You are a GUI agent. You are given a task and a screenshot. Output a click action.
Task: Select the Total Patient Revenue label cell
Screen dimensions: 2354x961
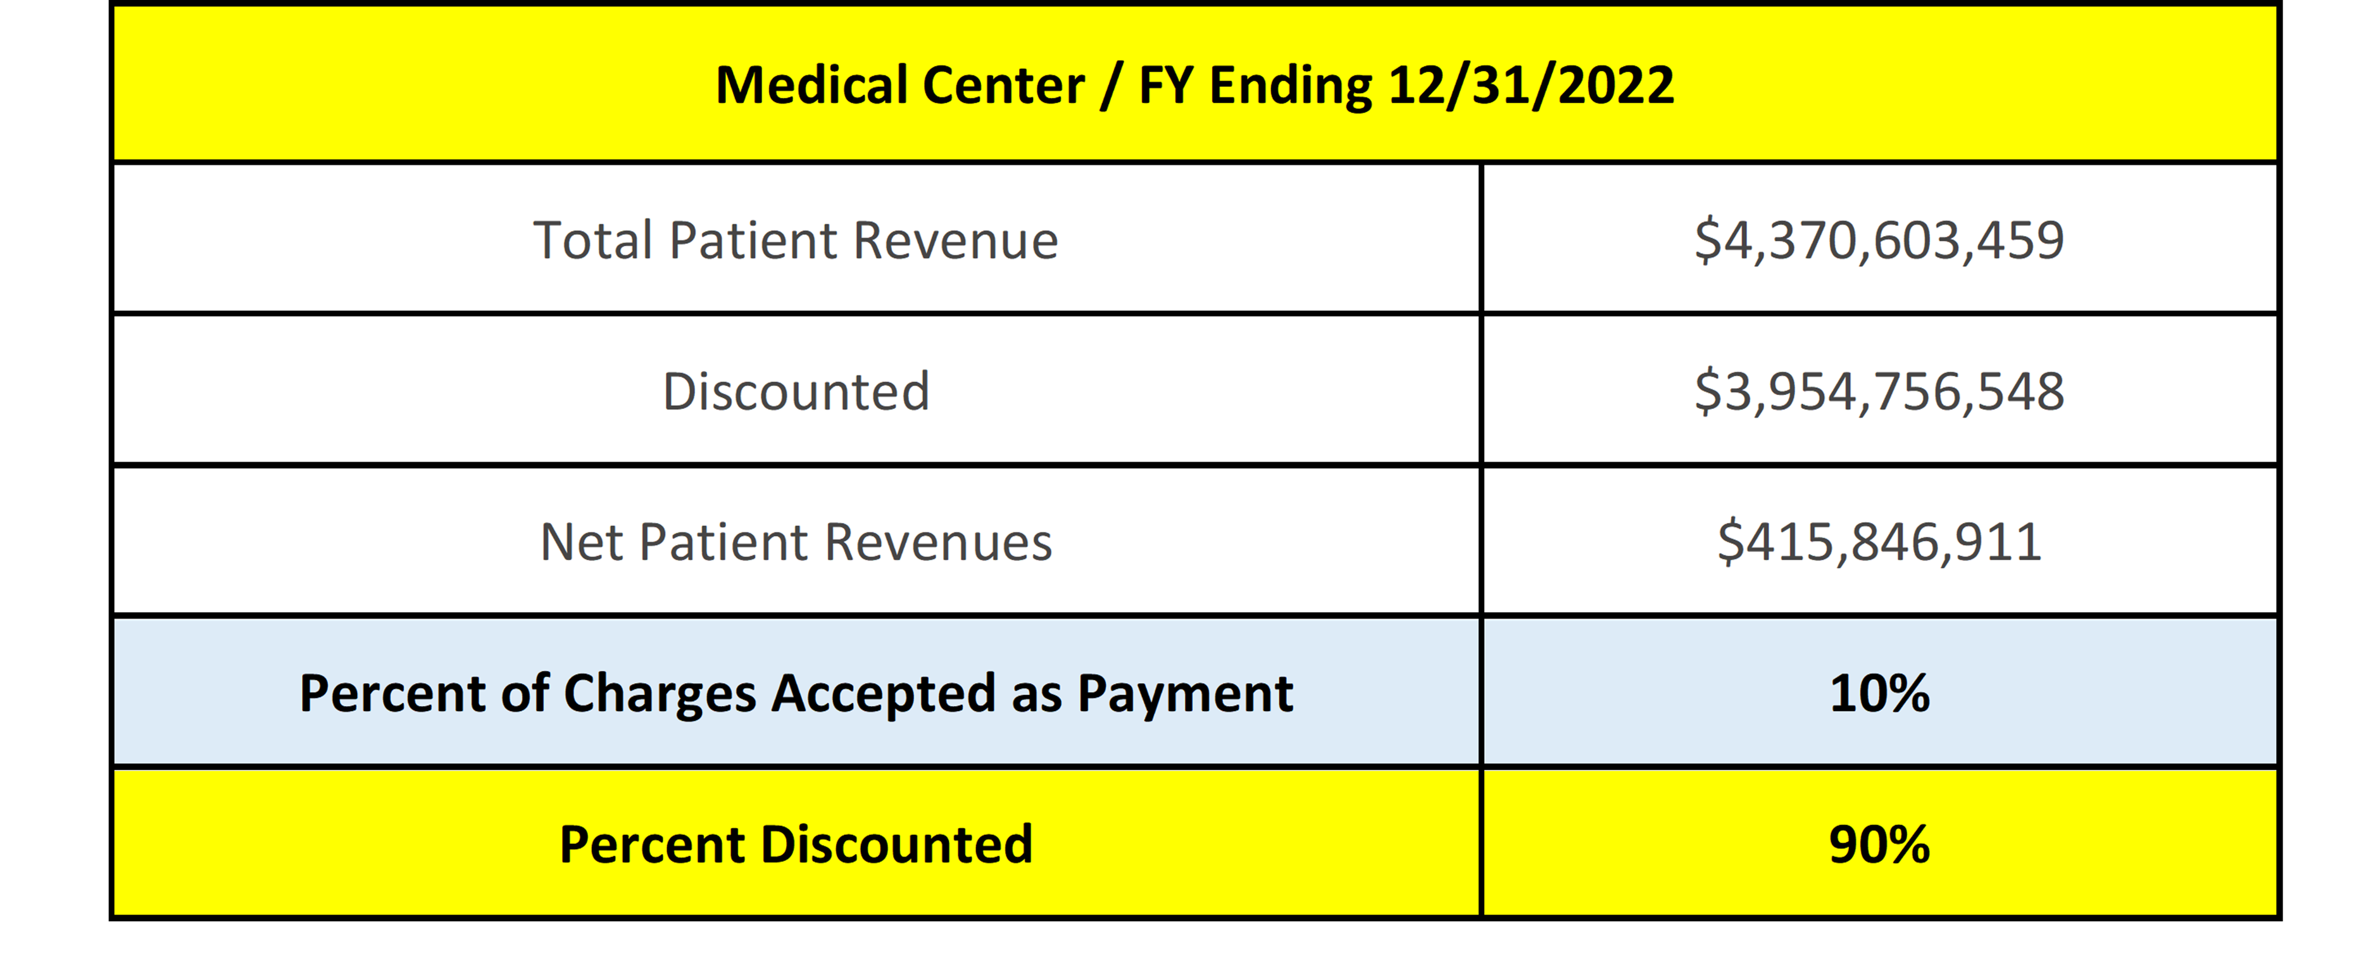pos(796,239)
